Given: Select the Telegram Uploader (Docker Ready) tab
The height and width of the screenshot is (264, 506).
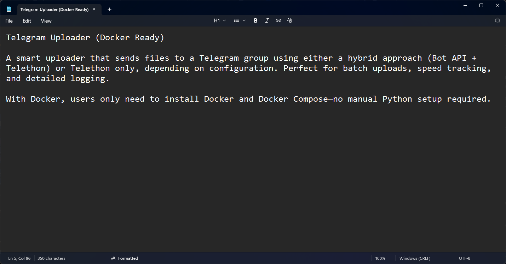Looking at the screenshot, I should (54, 10).
